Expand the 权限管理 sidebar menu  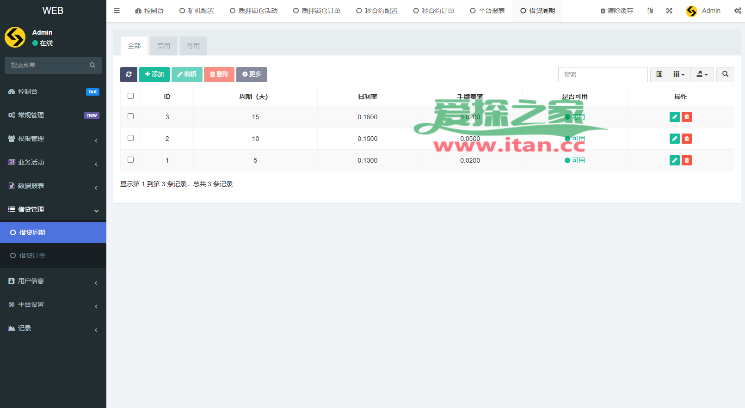click(x=53, y=139)
